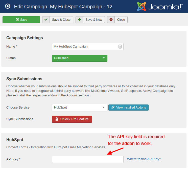Click the Save & Close button
Image resolution: width=188 pixels, height=169 pixels.
(x=58, y=19)
